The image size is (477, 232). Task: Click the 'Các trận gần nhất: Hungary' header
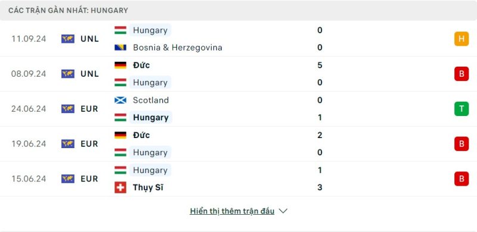click(x=68, y=10)
